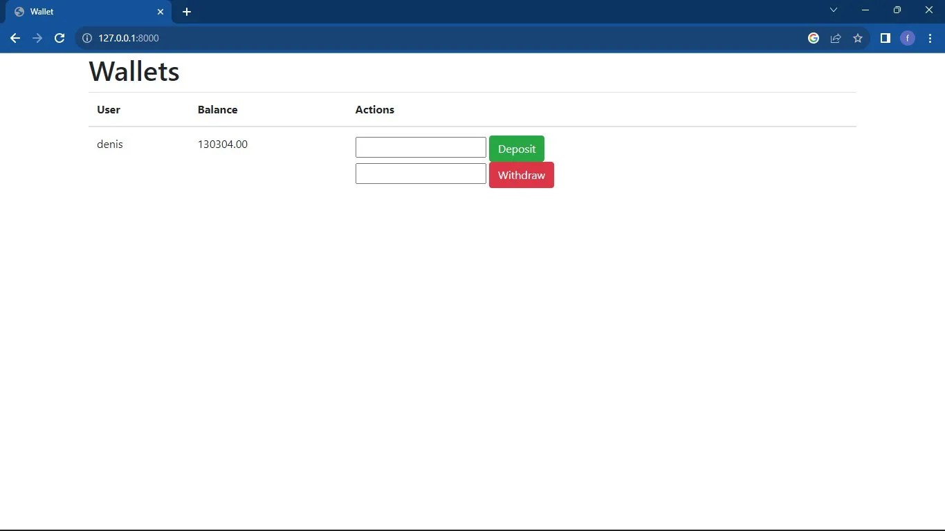Select the Wallet browser tab
945x531 pixels.
(x=83, y=11)
